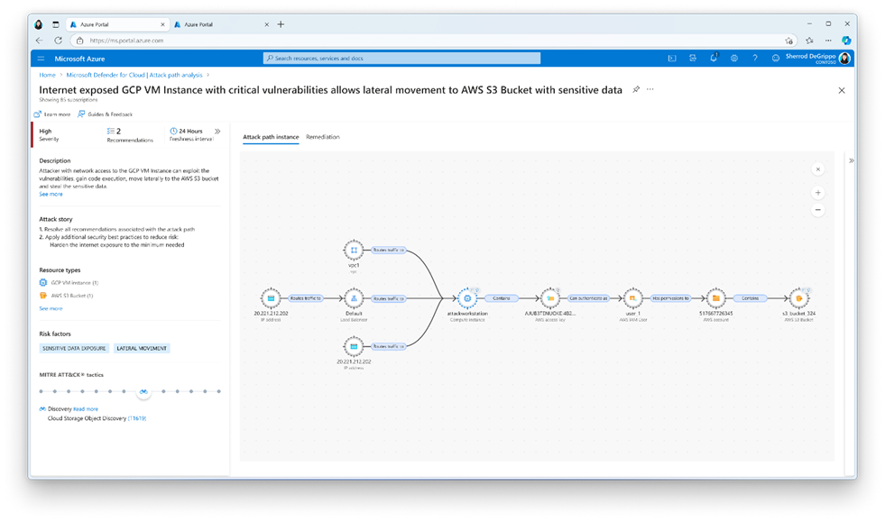885x521 pixels.
Task: Open Guides & Feedback
Action: coord(105,114)
